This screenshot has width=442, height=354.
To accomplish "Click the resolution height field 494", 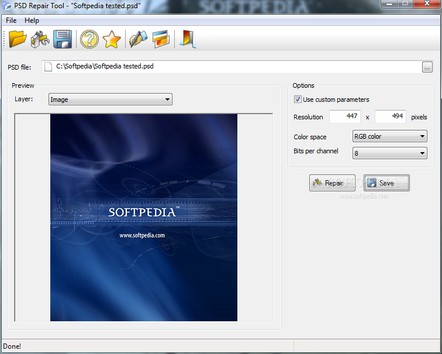I will click(x=390, y=116).
